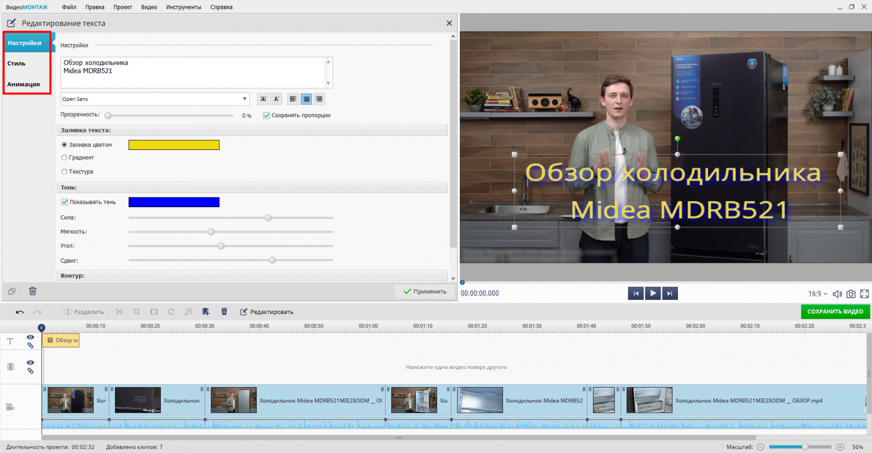Screen dimensions: 872x453
Task: Take a snapshot with the camera icon
Action: point(851,294)
